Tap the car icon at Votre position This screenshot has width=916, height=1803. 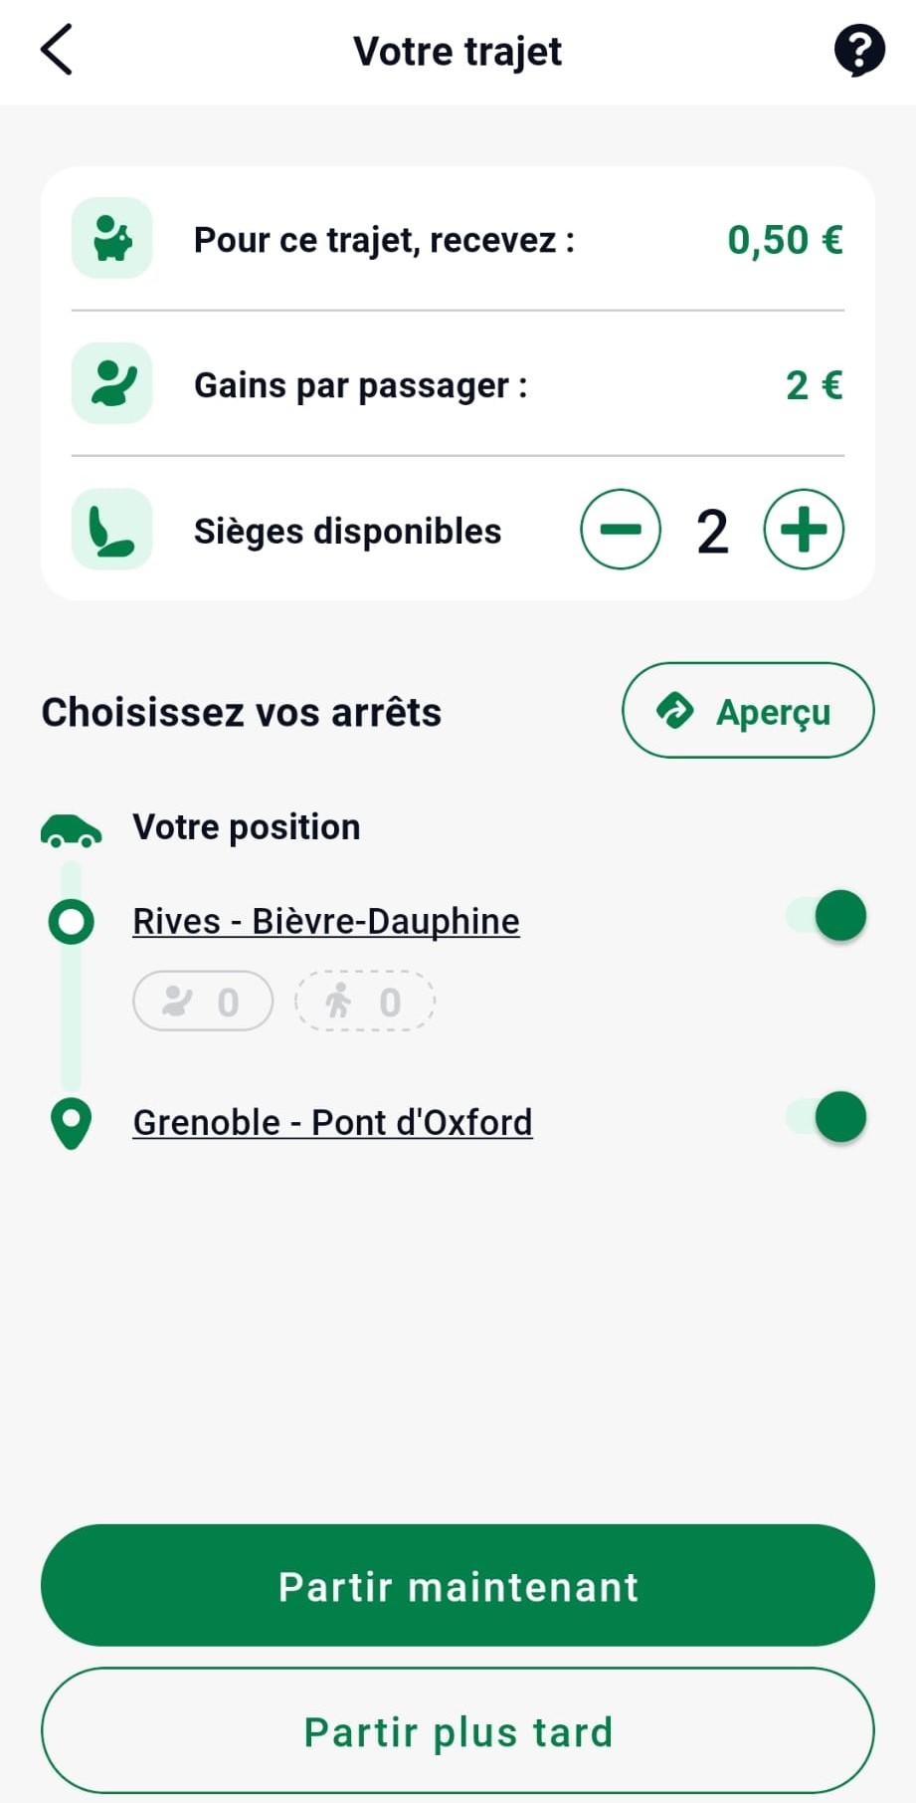coord(71,829)
